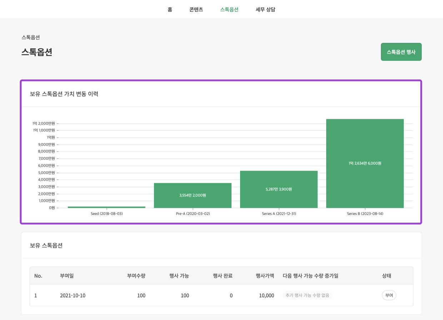Click the 부여 status badge in row 1
This screenshot has height=320, width=443.
[x=389, y=295]
